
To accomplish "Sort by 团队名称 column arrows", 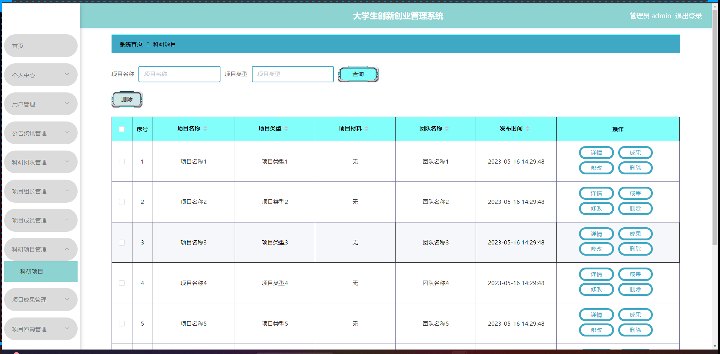I will click(x=447, y=129).
